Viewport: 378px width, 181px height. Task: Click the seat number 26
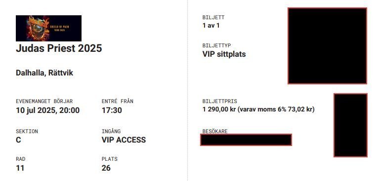106,168
